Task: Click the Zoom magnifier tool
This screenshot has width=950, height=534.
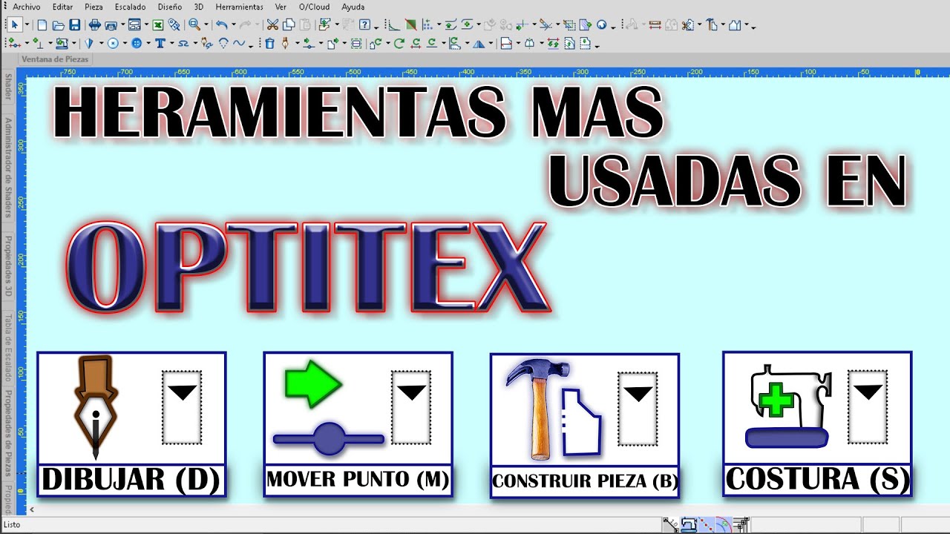Action: [x=194, y=24]
